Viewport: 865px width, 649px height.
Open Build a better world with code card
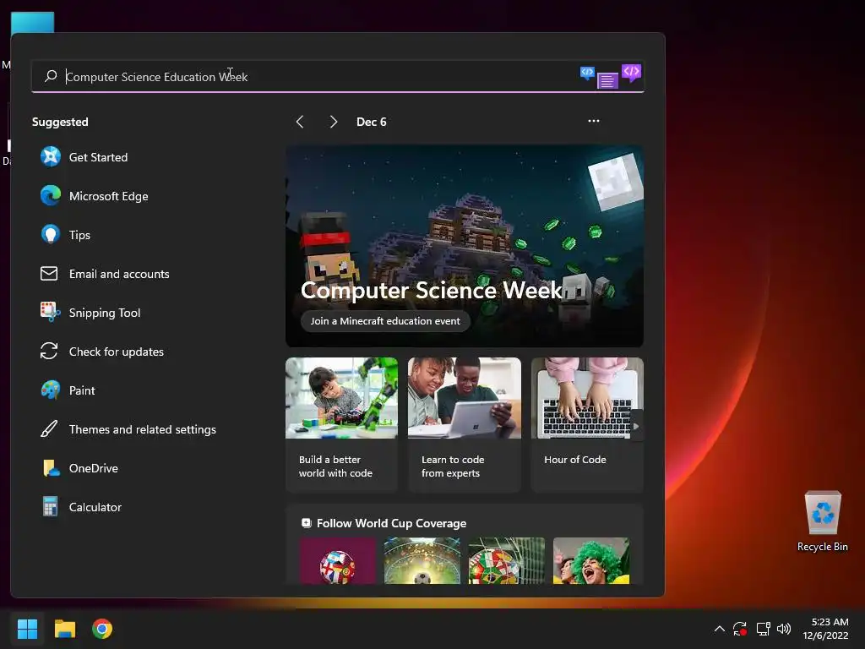click(x=341, y=424)
